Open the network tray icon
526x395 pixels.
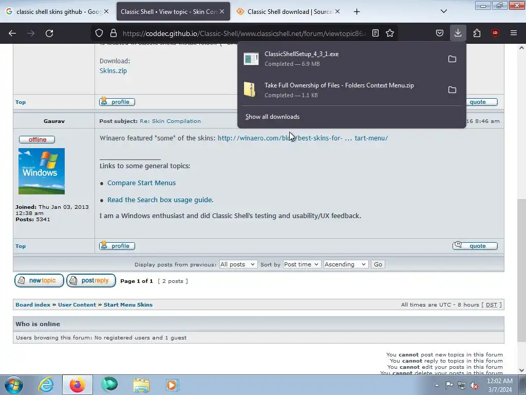click(x=462, y=385)
